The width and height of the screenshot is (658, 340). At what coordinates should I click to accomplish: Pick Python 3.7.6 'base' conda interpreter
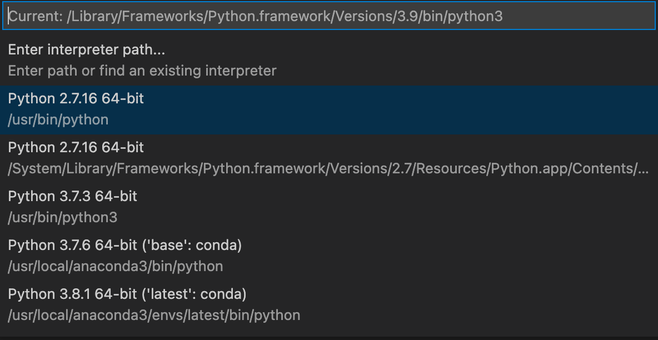point(329,256)
